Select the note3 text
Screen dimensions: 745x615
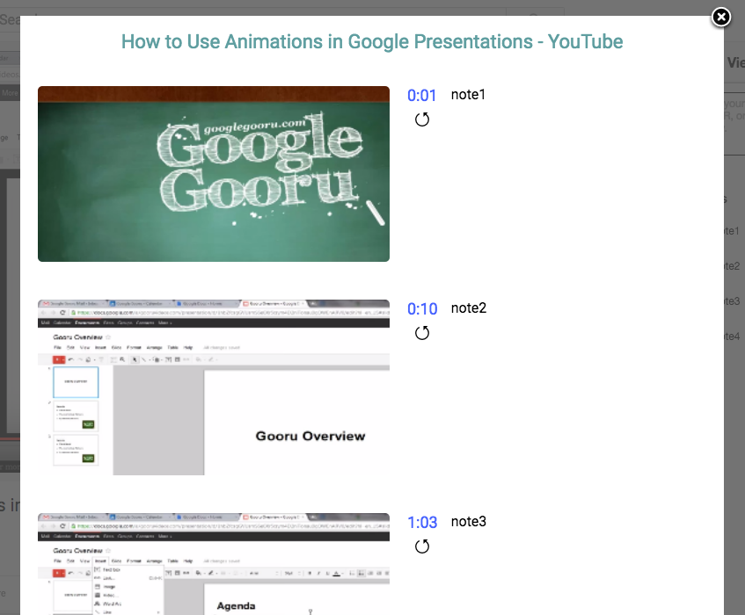469,522
